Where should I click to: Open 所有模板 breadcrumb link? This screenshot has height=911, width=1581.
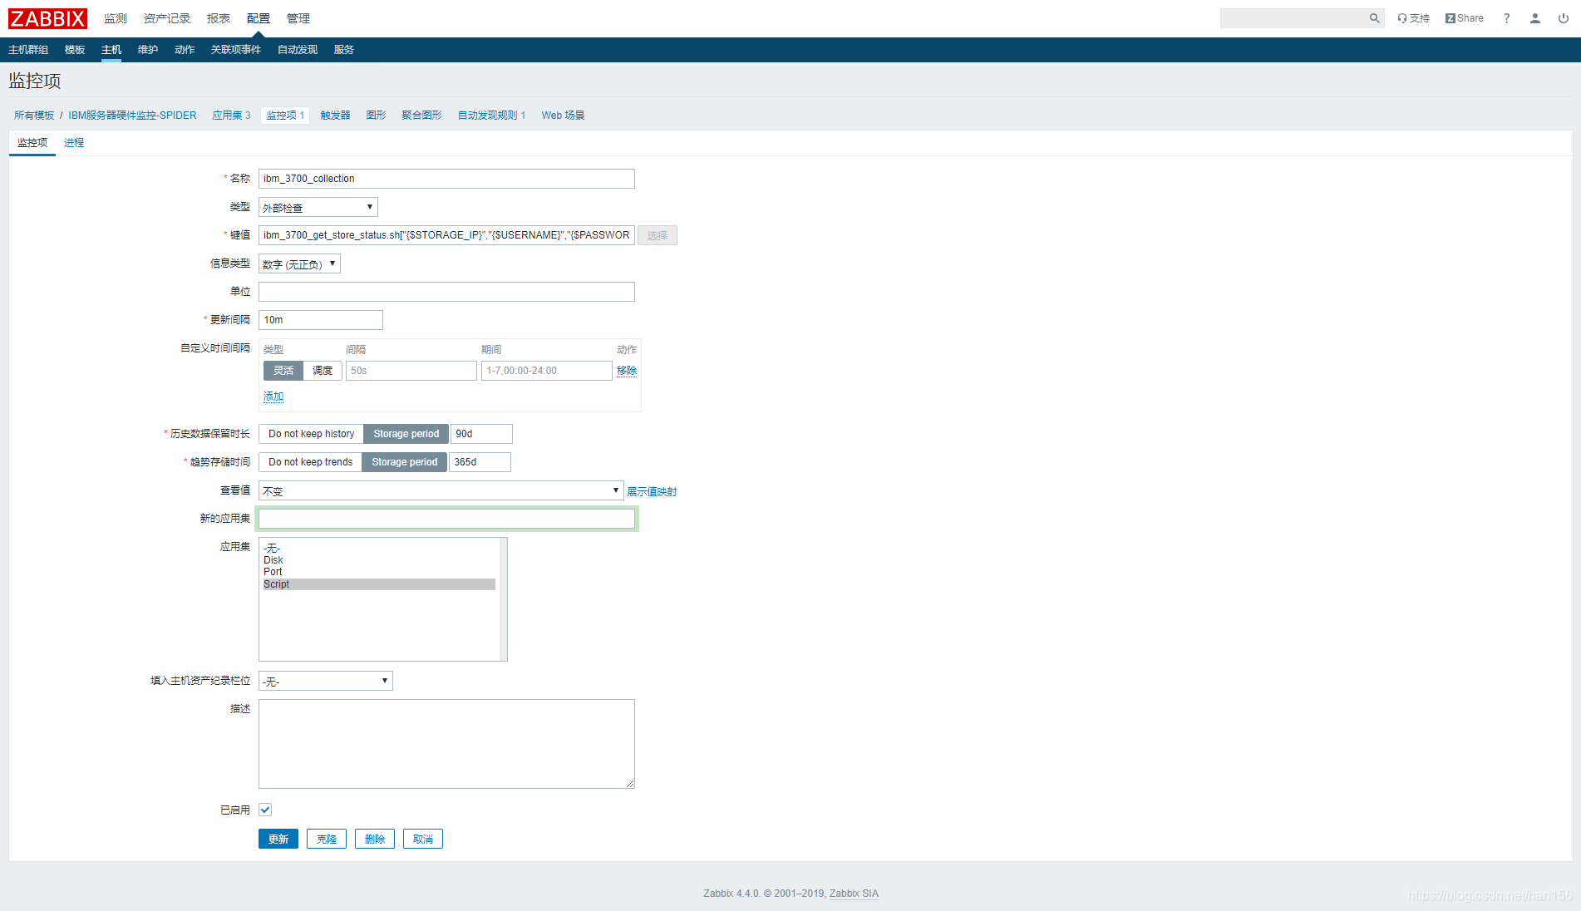[34, 116]
